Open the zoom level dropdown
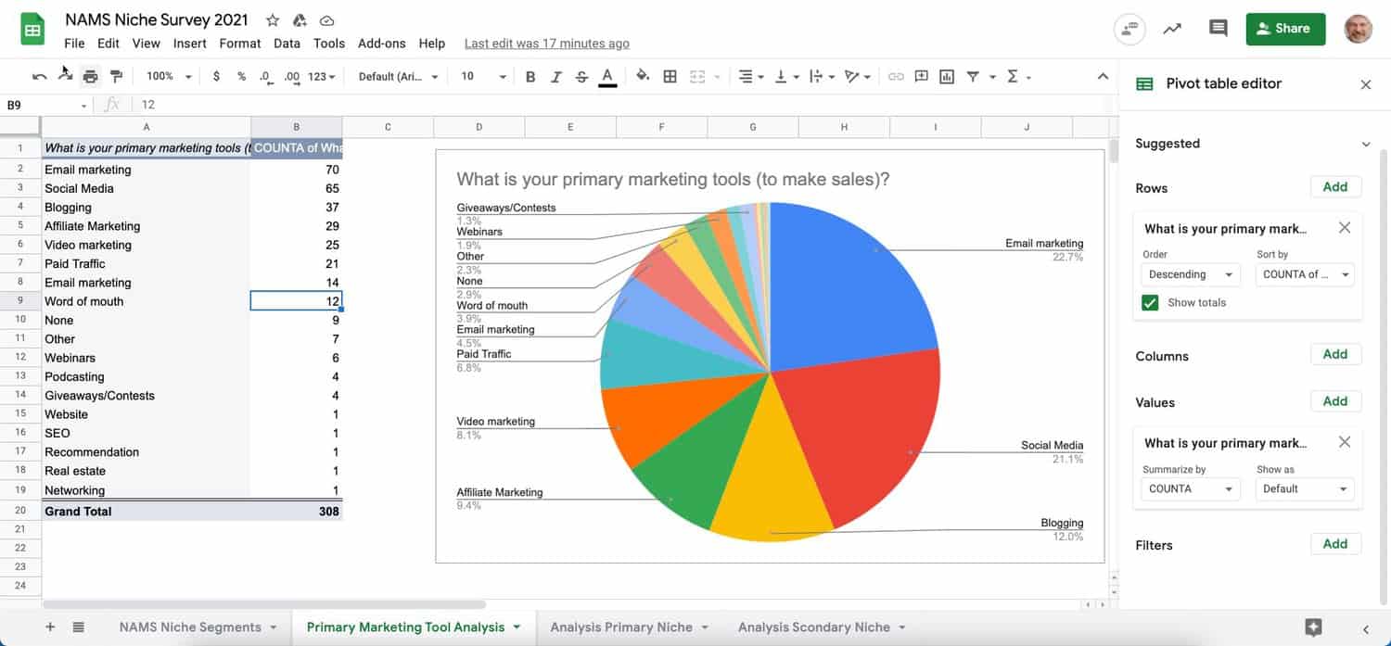 (x=169, y=76)
